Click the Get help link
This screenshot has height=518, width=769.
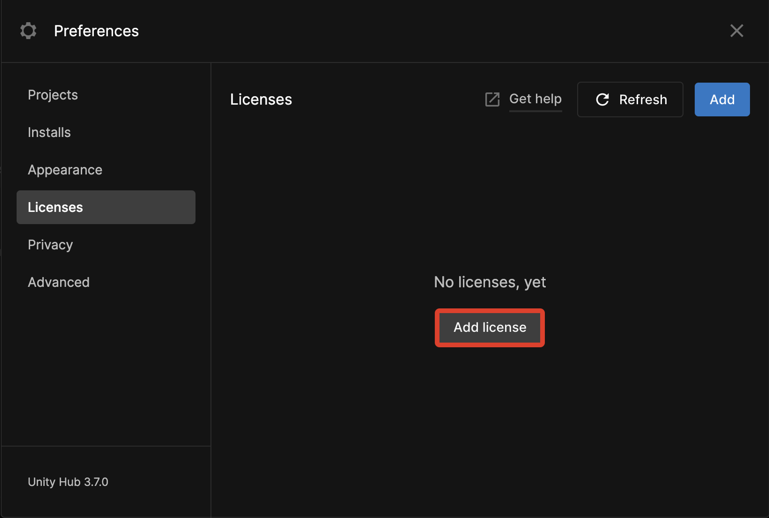[x=535, y=99]
